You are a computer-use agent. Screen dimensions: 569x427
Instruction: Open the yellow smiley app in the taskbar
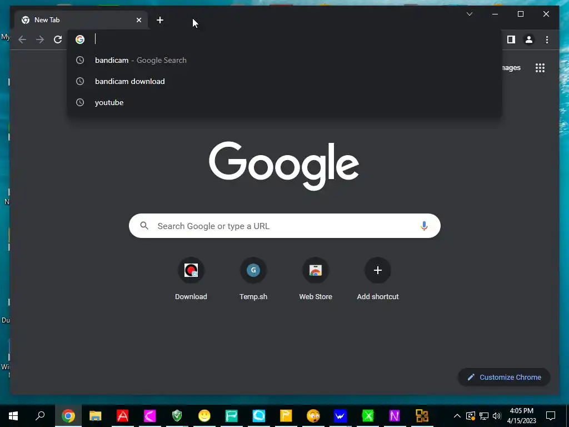click(204, 416)
